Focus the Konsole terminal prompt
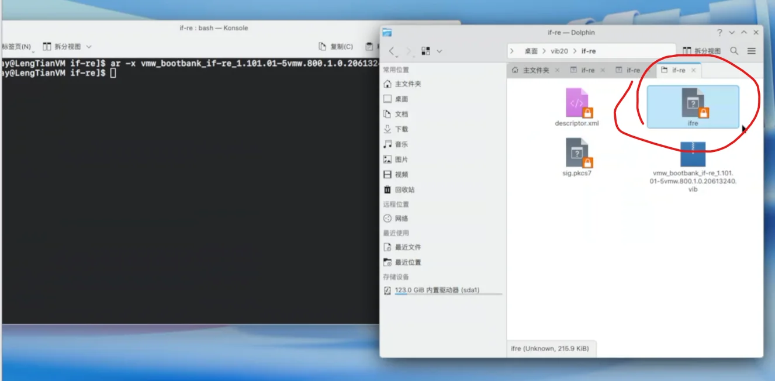Image resolution: width=775 pixels, height=381 pixels. pos(113,73)
